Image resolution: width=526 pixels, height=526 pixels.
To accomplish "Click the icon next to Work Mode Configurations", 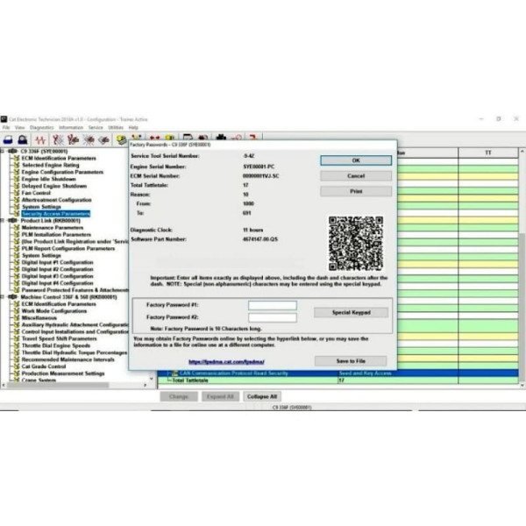I will coord(18,310).
